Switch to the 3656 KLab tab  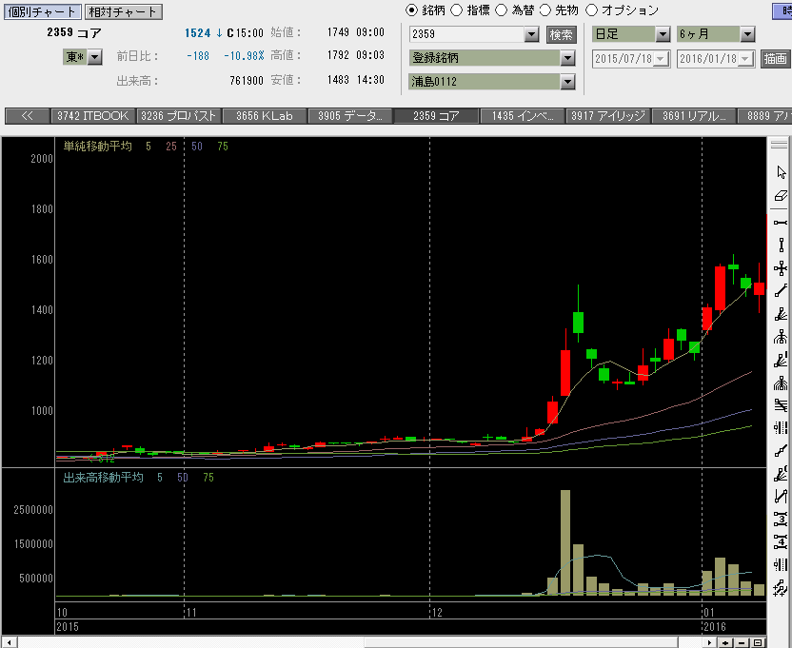click(x=265, y=116)
